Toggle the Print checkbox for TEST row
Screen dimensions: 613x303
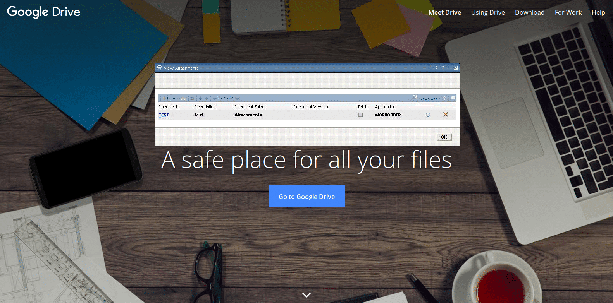click(x=360, y=115)
